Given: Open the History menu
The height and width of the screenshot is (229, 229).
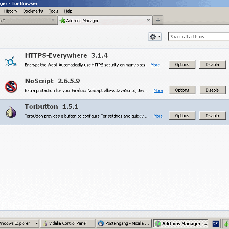Looking at the screenshot, I should click(11, 11).
